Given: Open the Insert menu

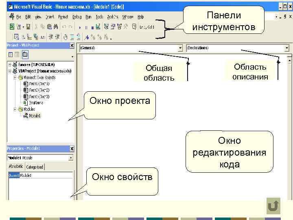Looking at the screenshot, I should [x=50, y=17].
